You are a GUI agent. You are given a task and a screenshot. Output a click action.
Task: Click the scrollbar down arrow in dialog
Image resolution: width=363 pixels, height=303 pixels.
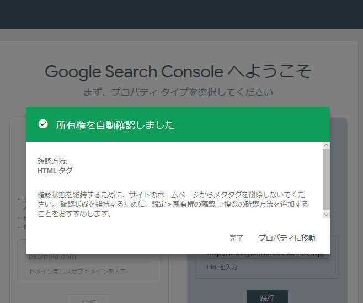[325, 215]
